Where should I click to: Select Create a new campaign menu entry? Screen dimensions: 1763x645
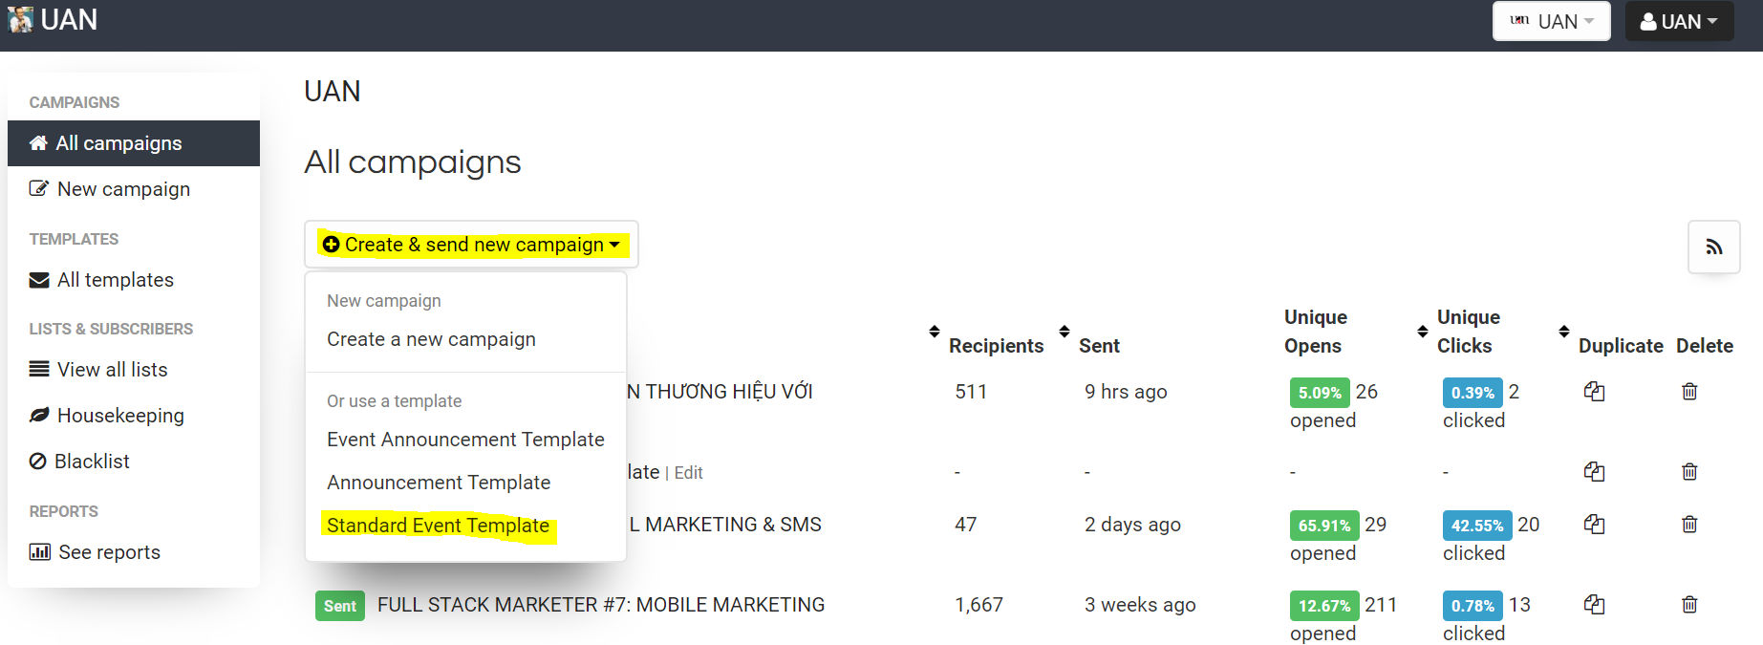[x=431, y=339]
